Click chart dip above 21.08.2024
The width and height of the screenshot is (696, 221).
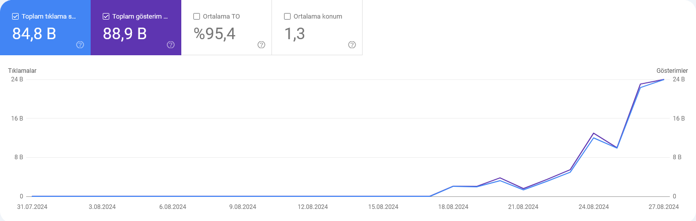point(524,189)
